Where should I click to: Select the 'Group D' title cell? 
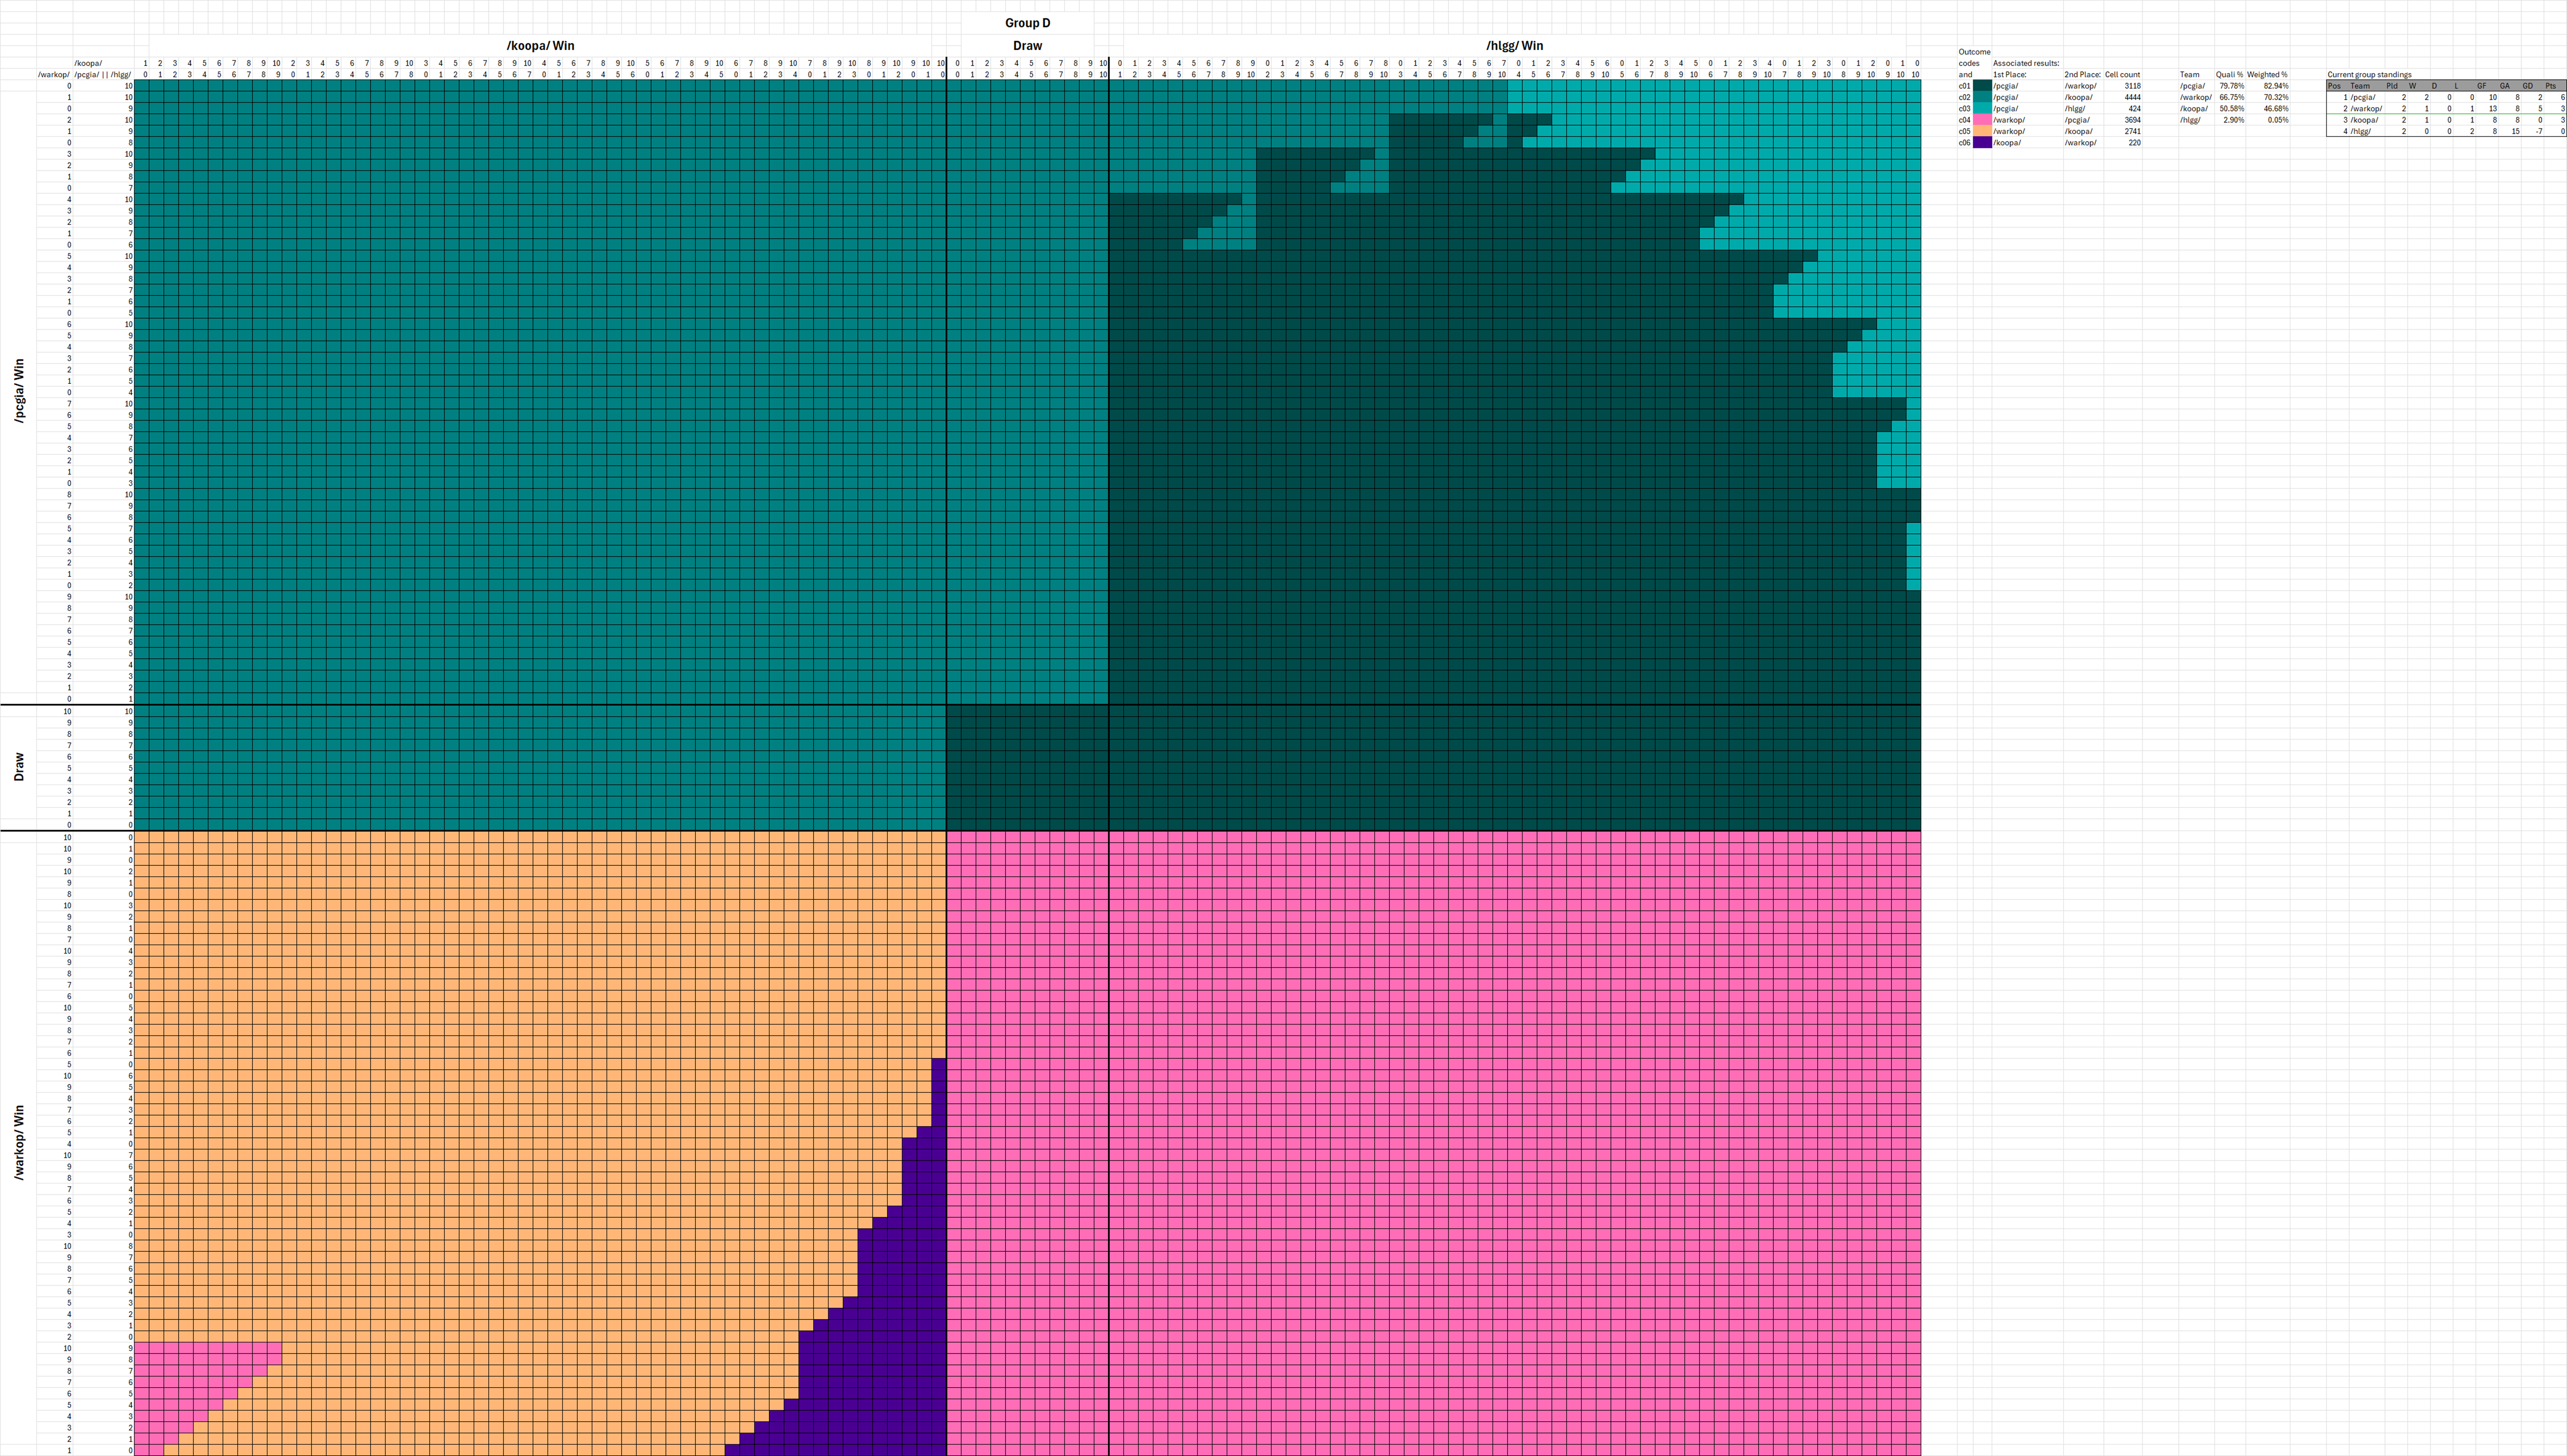tap(1027, 23)
